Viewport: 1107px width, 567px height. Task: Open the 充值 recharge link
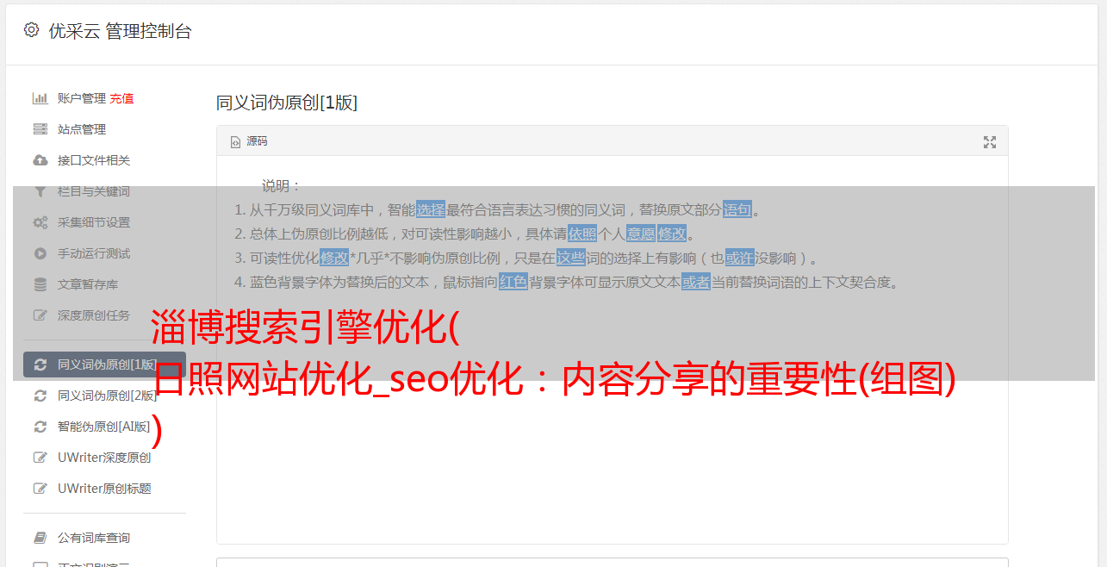(x=121, y=98)
